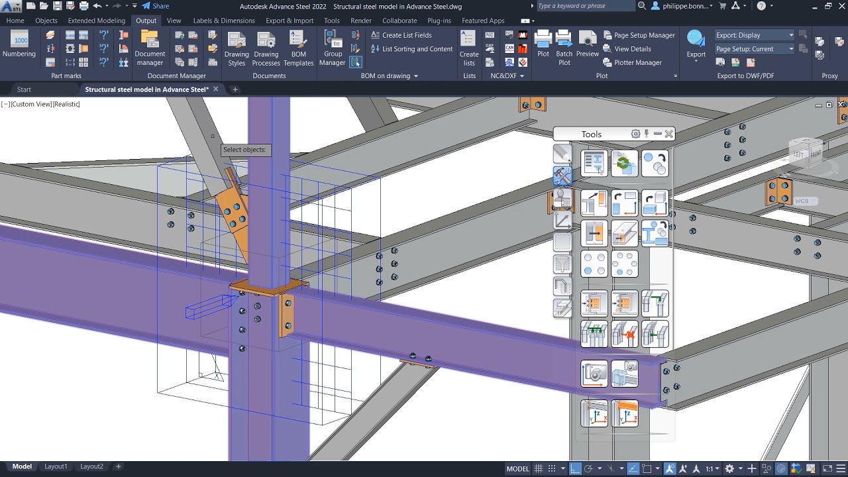
Task: Click Create lists icon
Action: point(469,49)
